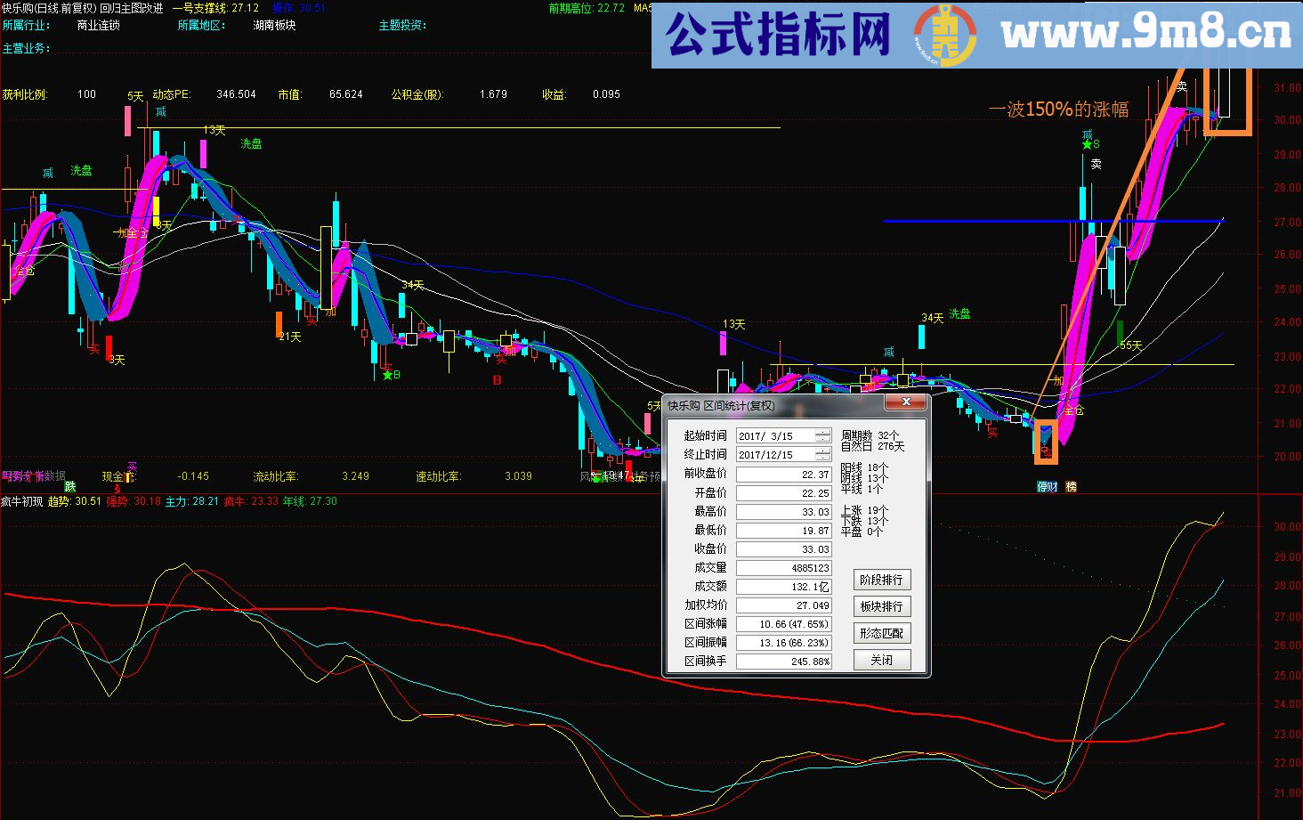Click the 成交量 field showing 4885123
Image resolution: width=1303 pixels, height=820 pixels.
point(784,568)
